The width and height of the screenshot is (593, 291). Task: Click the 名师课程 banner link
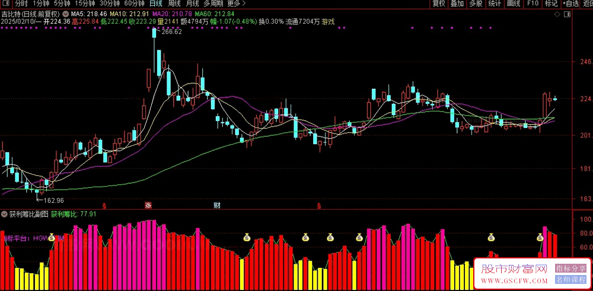point(570,280)
